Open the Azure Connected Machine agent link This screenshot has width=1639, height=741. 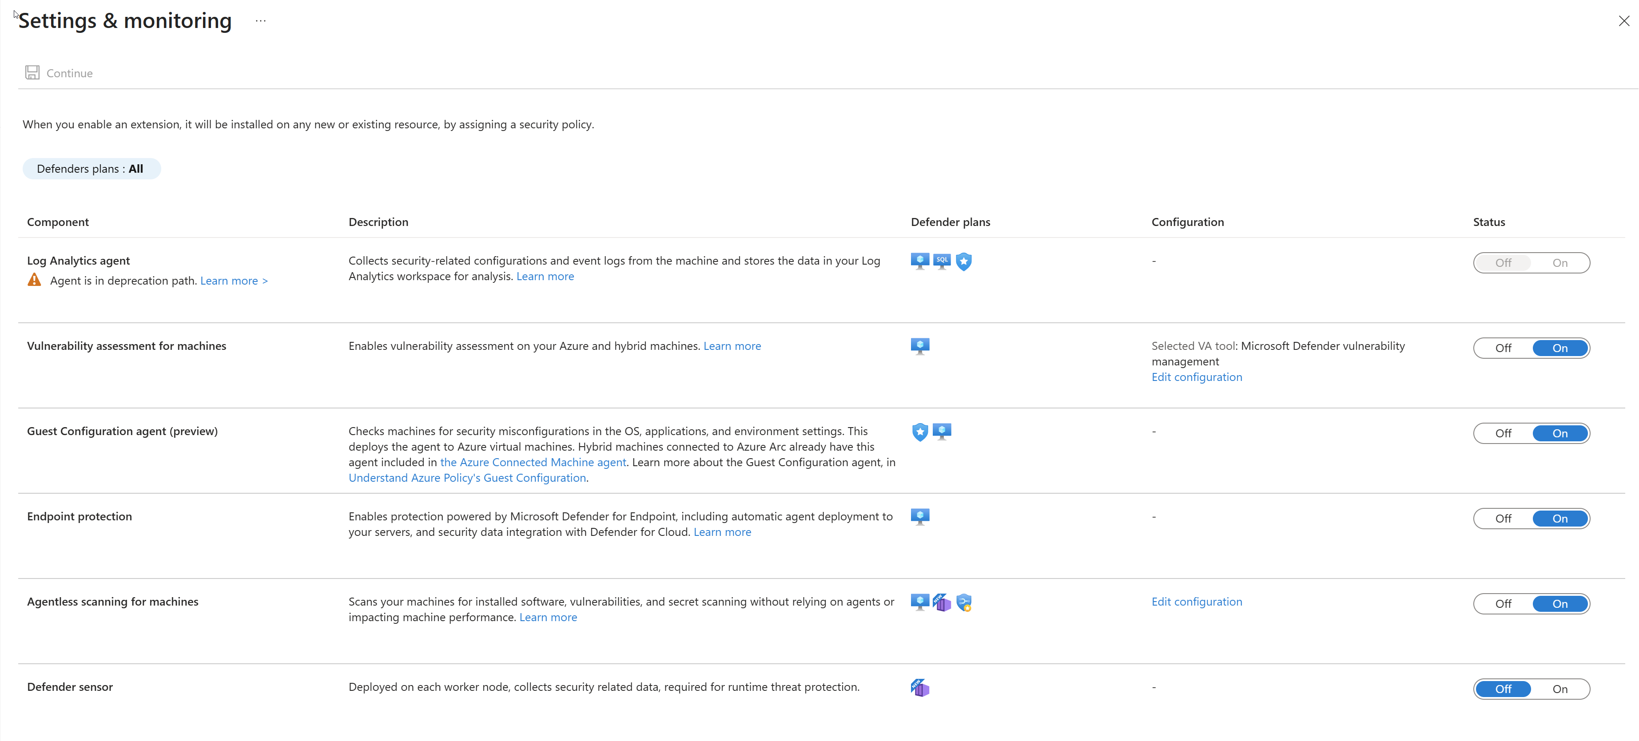[x=533, y=463]
